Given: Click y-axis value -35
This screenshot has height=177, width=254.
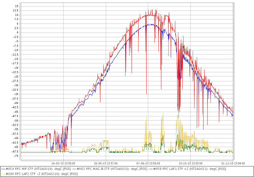Looking at the screenshot, I should coord(16,94).
